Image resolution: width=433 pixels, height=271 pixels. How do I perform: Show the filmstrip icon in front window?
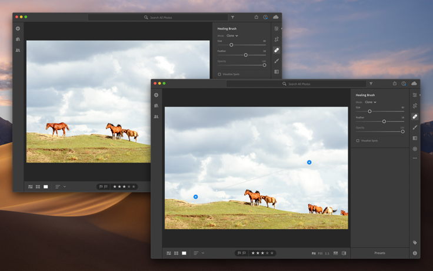coord(335,253)
